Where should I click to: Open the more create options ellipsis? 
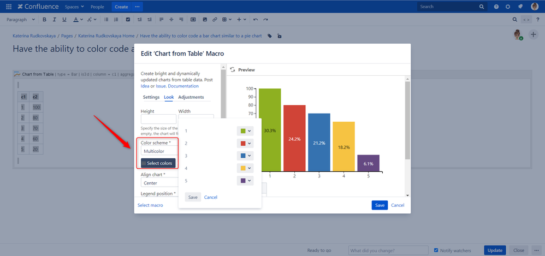coord(137,7)
